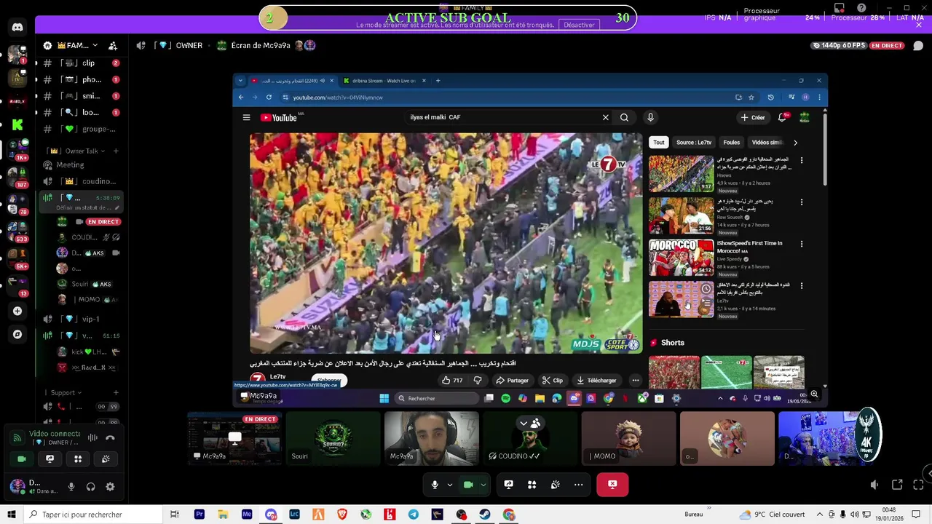Select Souiri participant tile
The image size is (932, 524).
pos(333,439)
